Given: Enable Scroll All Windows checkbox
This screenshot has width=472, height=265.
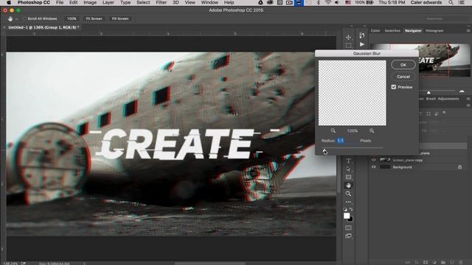Looking at the screenshot, I should click(x=24, y=18).
